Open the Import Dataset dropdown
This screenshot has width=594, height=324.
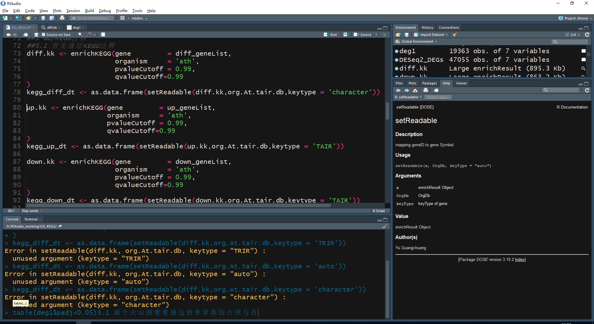tap(431, 35)
